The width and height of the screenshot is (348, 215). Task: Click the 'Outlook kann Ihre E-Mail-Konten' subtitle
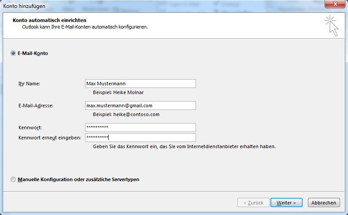coord(85,27)
